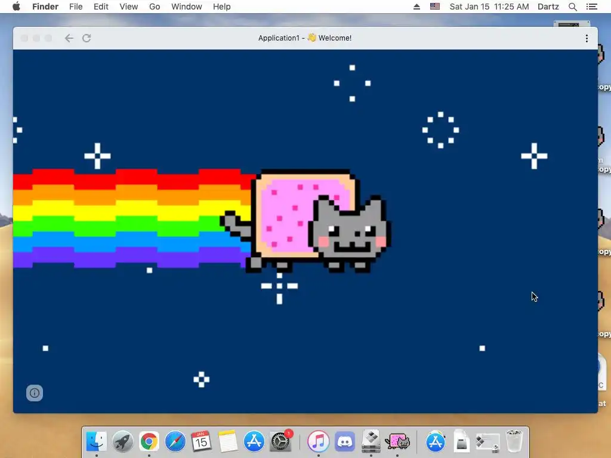The image size is (611, 458).
Task: Open the Finder menu in the menu bar
Action: 45,7
